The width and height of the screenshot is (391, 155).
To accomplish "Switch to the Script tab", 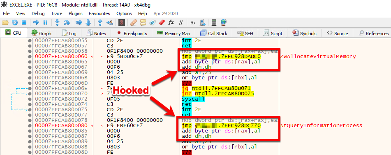I will 273,33.
